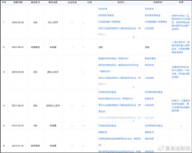The image size is (192, 153).
Task: Click the 投资方 column header
Action: [121, 2]
